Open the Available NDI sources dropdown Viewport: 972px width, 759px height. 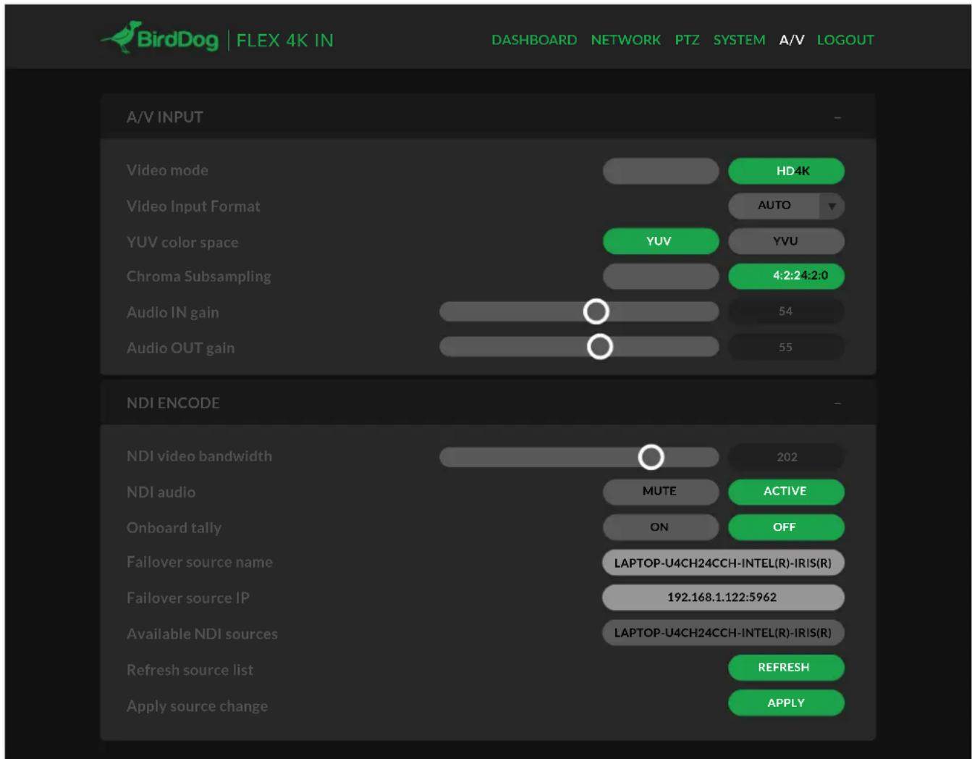[x=723, y=633]
